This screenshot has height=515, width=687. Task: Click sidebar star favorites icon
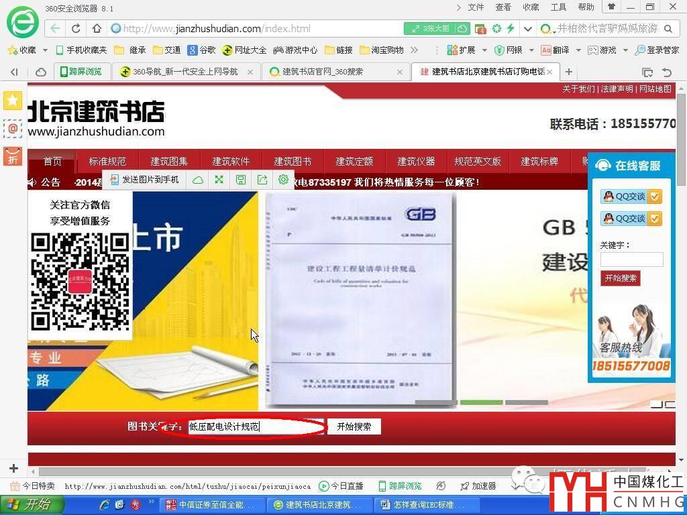(x=13, y=101)
